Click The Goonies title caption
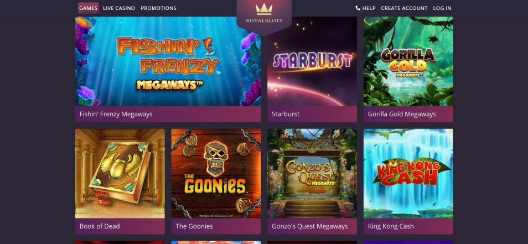The height and width of the screenshot is (244, 528). tap(194, 226)
